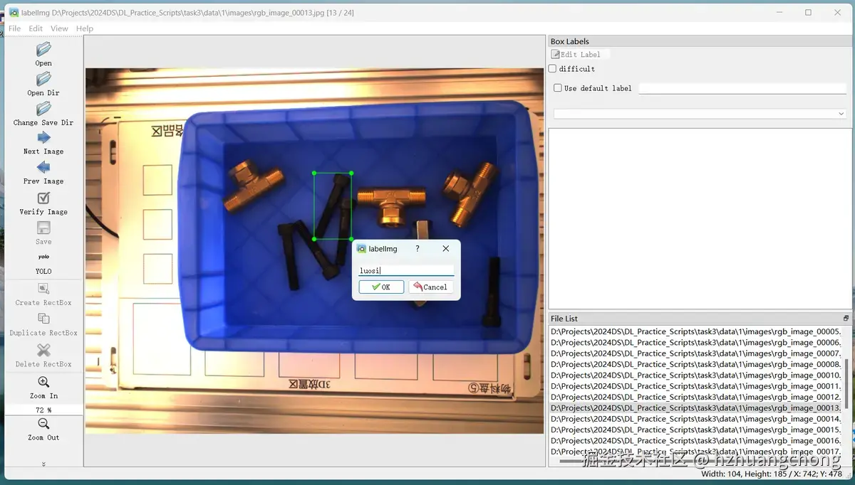Click the luosi label input field
This screenshot has width=855, height=485.
click(x=406, y=270)
